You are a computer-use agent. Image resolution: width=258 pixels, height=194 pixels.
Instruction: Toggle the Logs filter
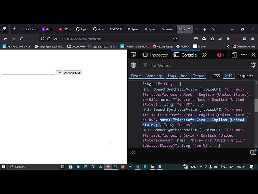[x=172, y=76]
